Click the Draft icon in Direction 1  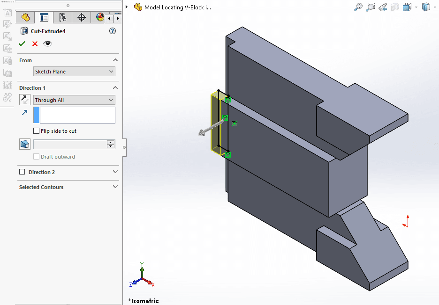click(24, 144)
